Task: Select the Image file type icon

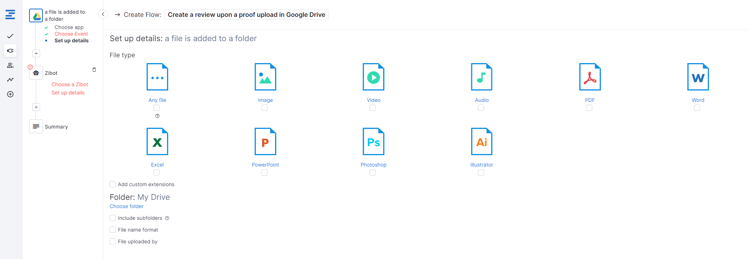Action: coord(265,77)
